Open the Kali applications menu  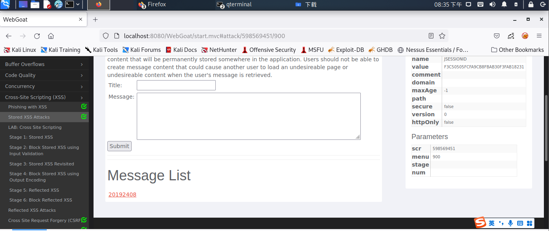[x=6, y=5]
